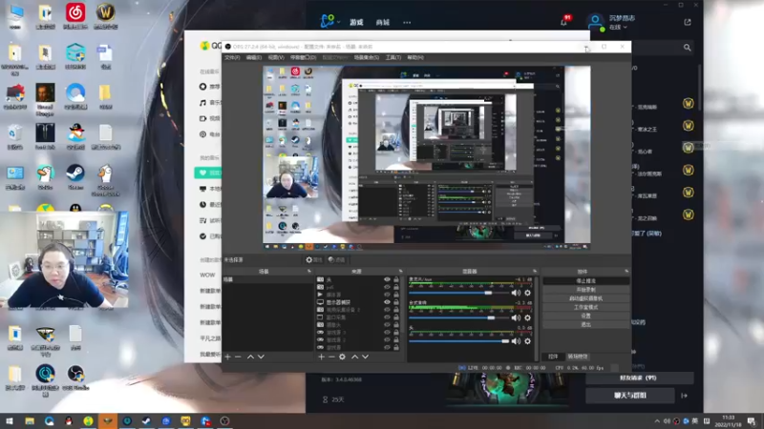Open Steam desktop shortcut
Screen dimensions: 764x429
tap(75, 176)
